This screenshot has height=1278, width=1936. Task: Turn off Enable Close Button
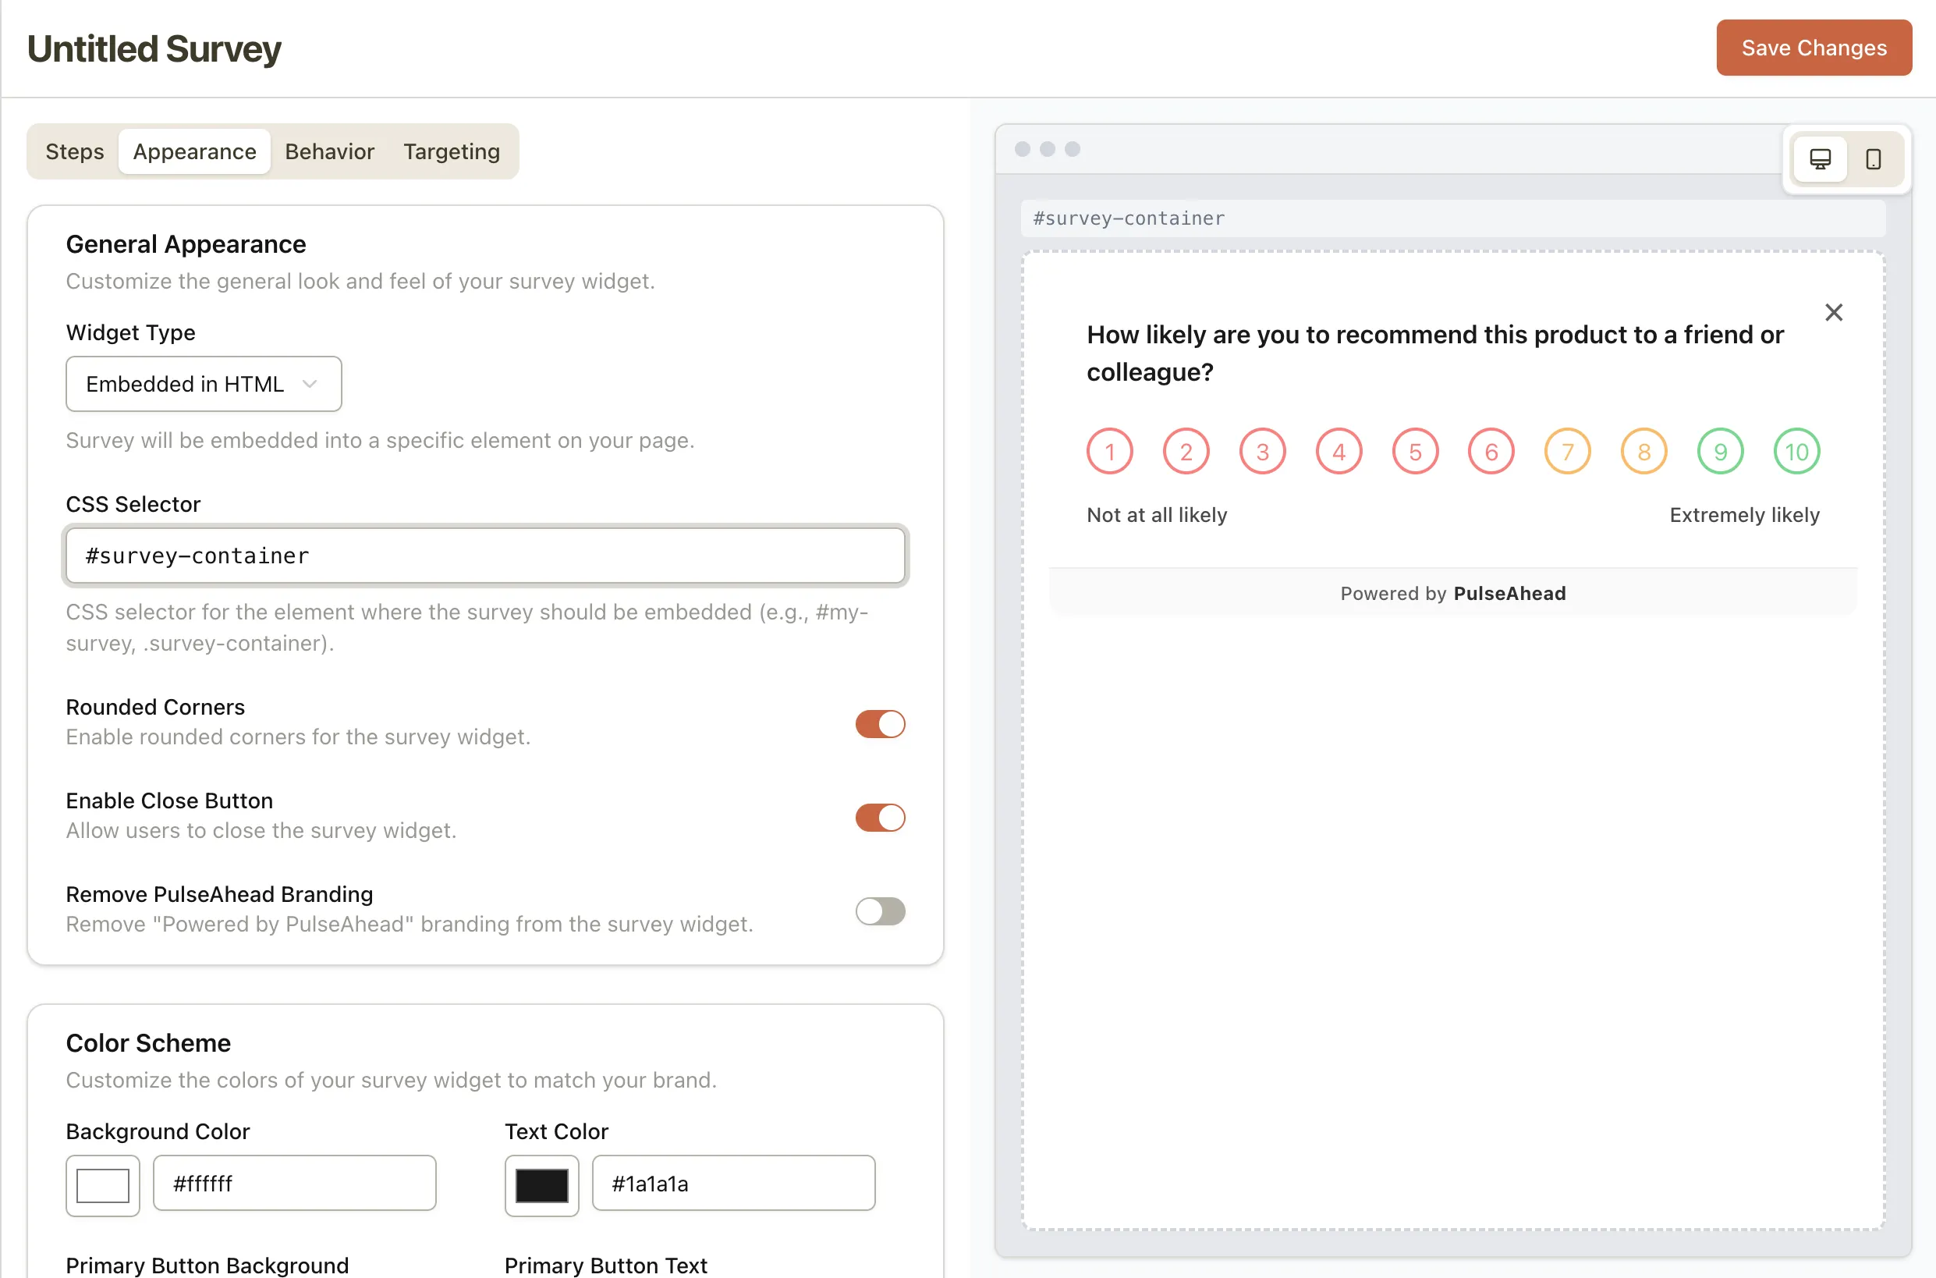[880, 818]
